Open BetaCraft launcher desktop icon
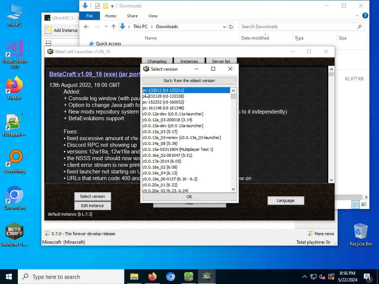This screenshot has height=284, width=379. click(x=14, y=234)
